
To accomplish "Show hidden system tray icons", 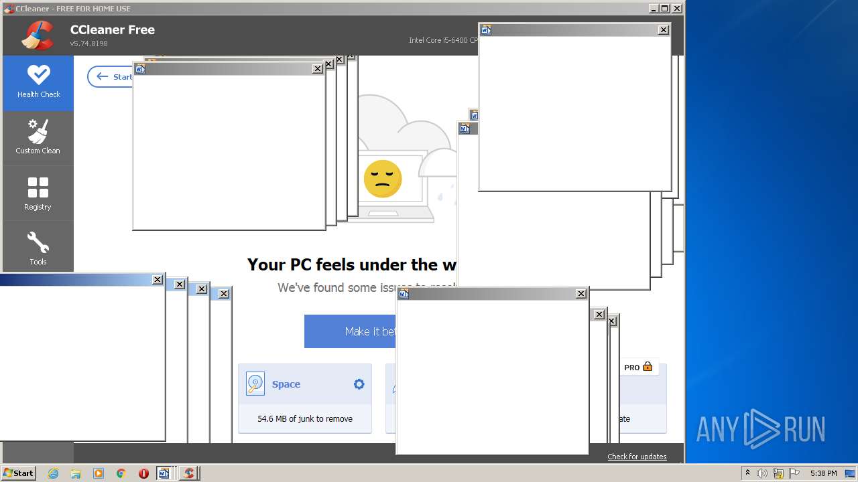I will tap(747, 473).
